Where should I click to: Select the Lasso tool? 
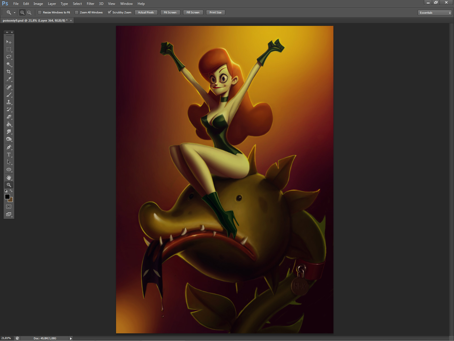click(9, 57)
